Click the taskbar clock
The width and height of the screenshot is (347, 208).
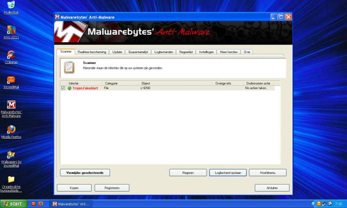(339, 204)
